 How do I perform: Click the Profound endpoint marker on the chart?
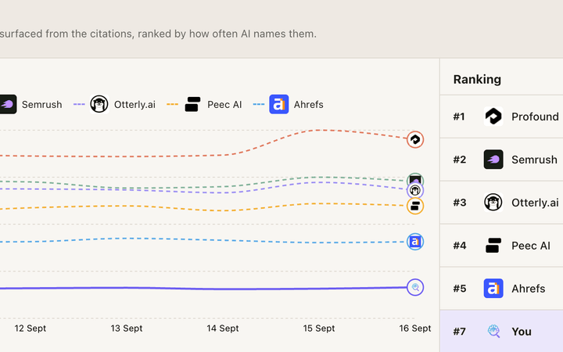(415, 139)
